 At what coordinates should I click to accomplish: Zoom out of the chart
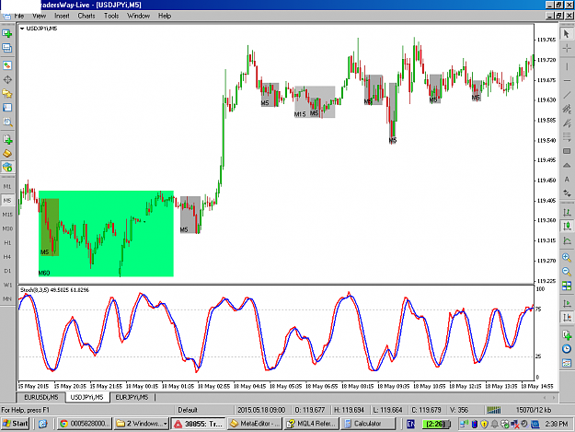tap(567, 272)
